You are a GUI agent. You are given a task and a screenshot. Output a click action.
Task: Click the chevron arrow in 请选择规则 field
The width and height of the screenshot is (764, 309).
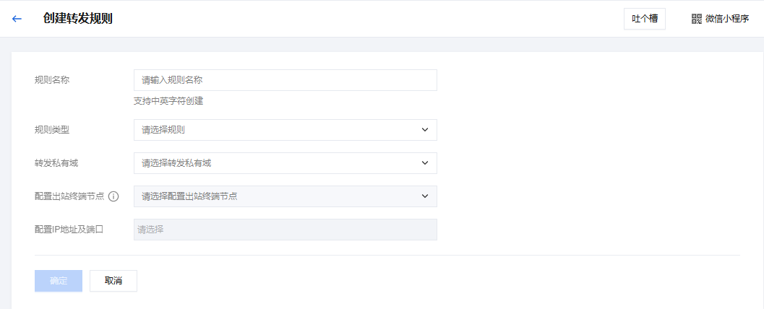coord(424,130)
